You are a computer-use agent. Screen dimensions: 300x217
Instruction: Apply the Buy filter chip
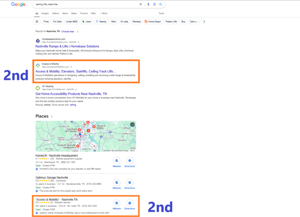click(x=184, y=22)
